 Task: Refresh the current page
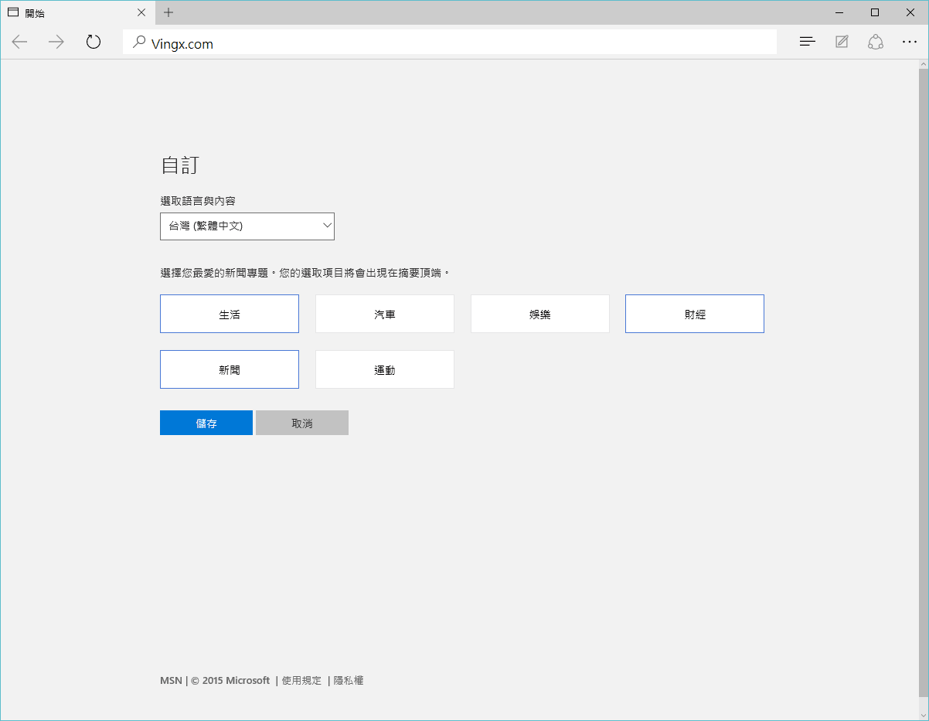[94, 42]
